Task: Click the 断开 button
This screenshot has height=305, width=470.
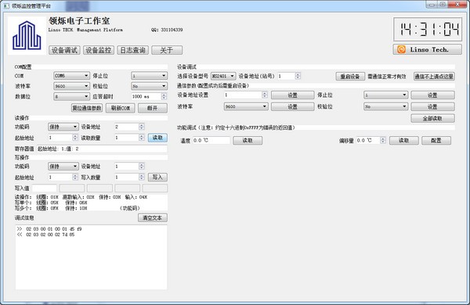Action: pos(153,108)
